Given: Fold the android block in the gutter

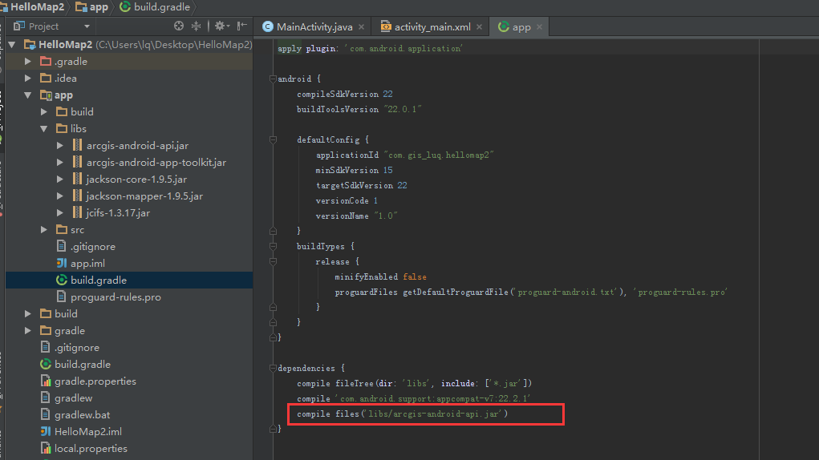Looking at the screenshot, I should [x=273, y=79].
